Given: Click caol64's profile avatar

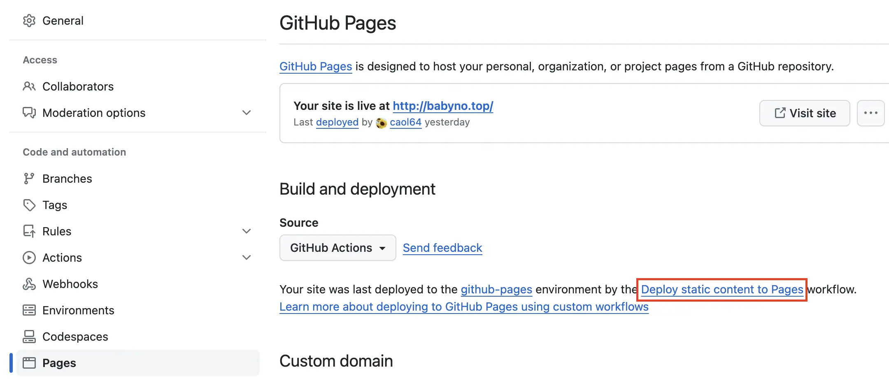Looking at the screenshot, I should point(381,122).
